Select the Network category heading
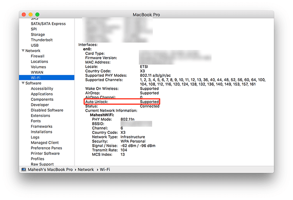Screen dimensions: 293x200 (33, 51)
